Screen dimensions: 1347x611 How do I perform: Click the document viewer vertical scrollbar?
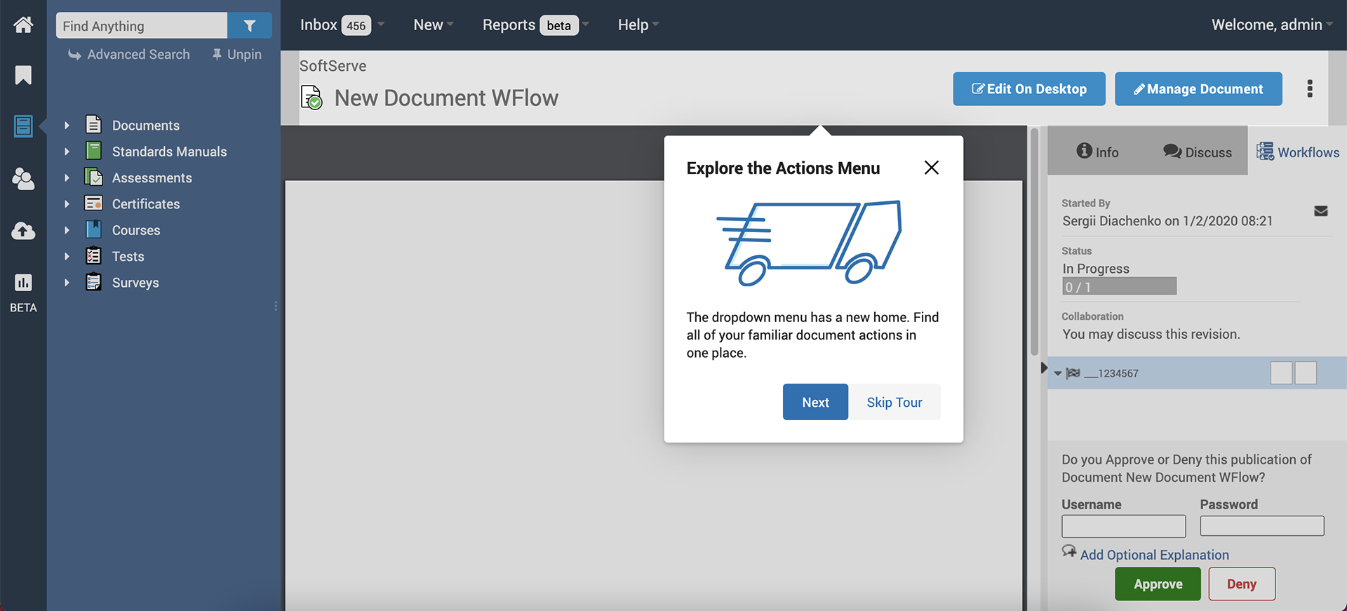[x=1034, y=242]
